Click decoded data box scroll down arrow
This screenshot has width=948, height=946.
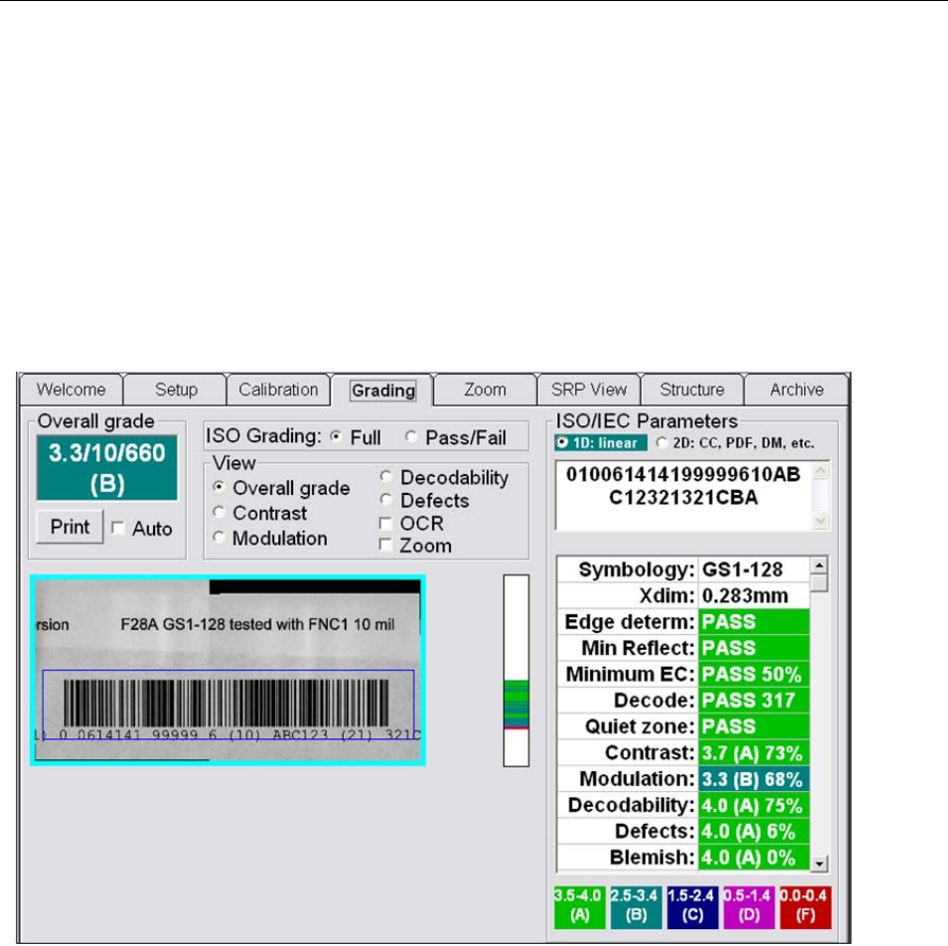pyautogui.click(x=821, y=521)
